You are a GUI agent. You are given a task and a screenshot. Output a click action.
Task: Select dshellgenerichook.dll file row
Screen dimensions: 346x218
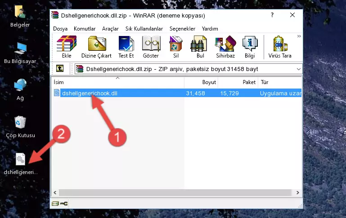pos(177,93)
